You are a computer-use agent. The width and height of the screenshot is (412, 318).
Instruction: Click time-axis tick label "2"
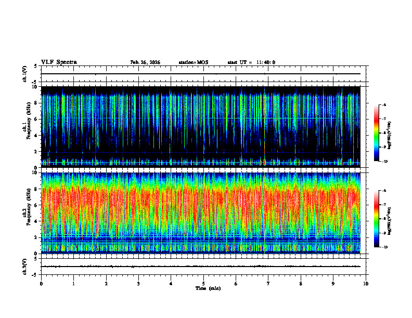(x=106, y=284)
